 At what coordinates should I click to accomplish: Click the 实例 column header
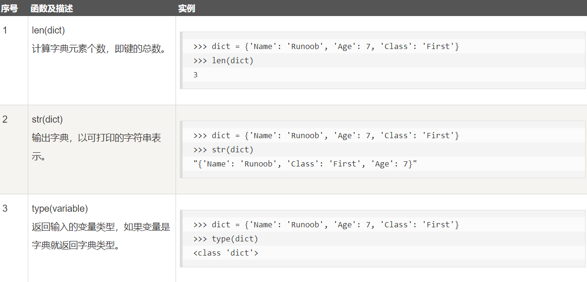tap(186, 8)
